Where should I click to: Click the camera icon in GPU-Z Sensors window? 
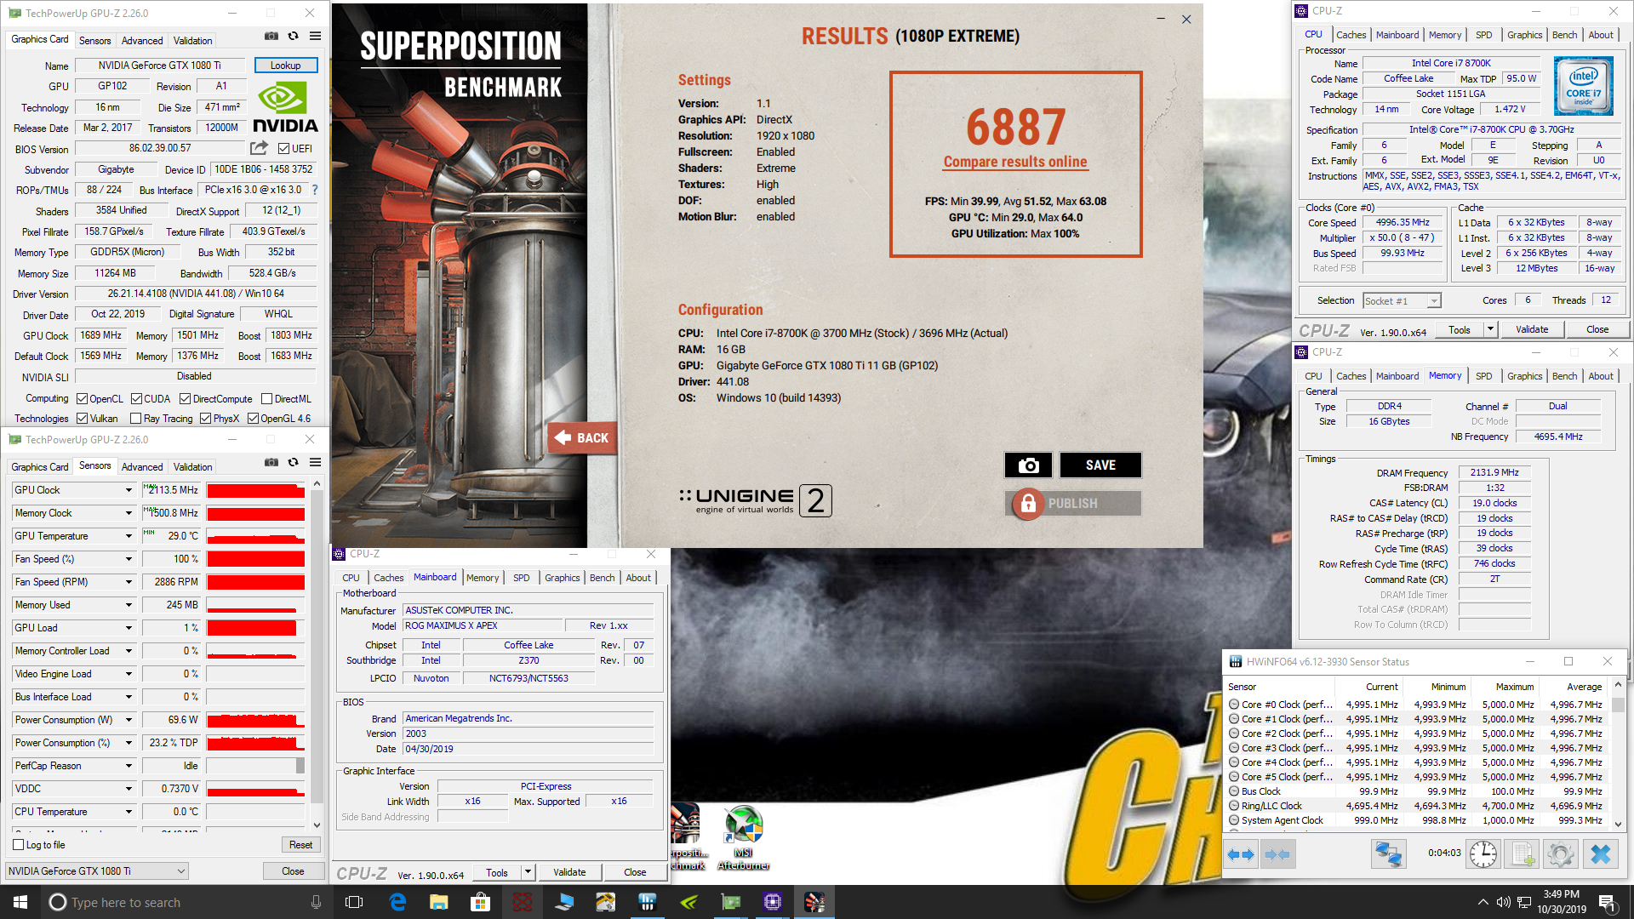point(271,463)
